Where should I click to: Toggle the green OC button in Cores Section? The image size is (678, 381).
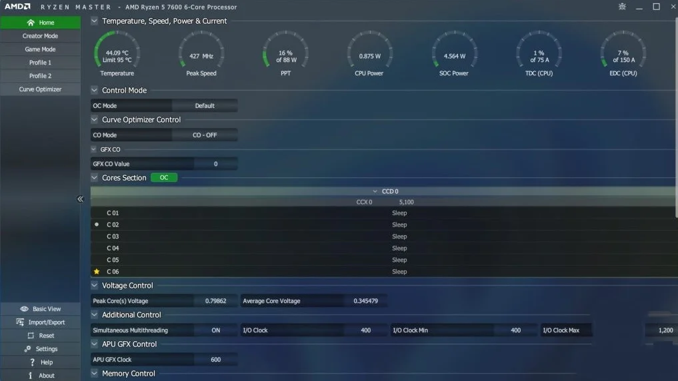pos(164,178)
